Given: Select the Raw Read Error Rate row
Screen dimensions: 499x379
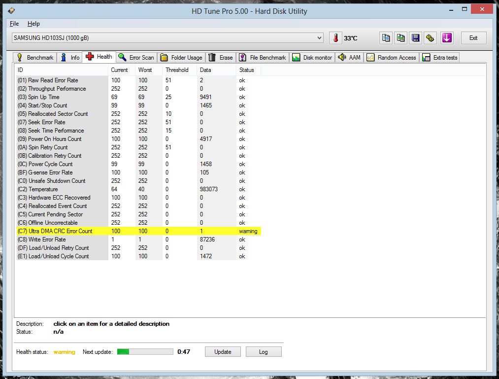Looking at the screenshot, I should tap(139, 80).
